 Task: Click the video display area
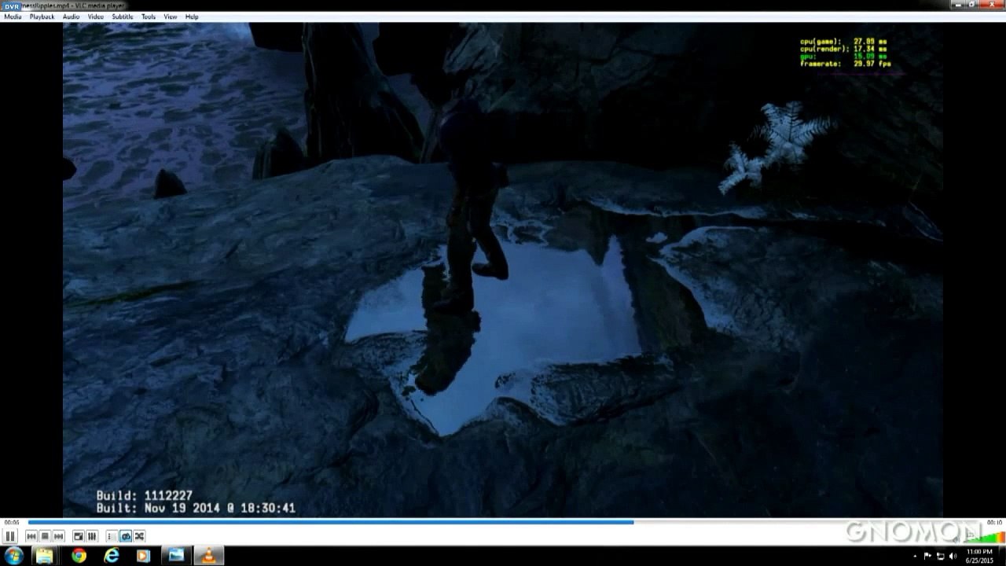(x=503, y=270)
